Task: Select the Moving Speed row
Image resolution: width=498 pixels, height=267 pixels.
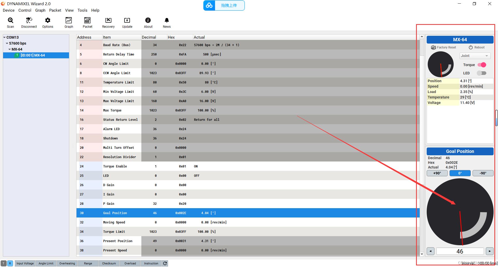Action: coord(248,222)
